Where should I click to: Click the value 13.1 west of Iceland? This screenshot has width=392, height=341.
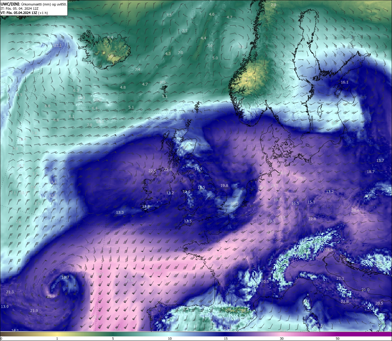pyautogui.click(x=58, y=46)
